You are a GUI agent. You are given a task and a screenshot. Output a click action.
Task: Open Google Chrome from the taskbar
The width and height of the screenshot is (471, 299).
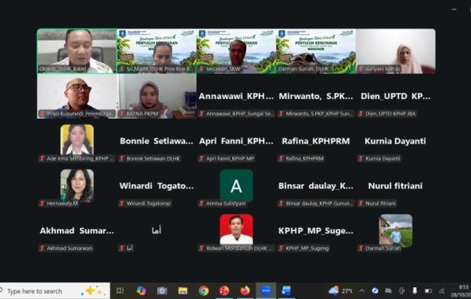(x=203, y=290)
